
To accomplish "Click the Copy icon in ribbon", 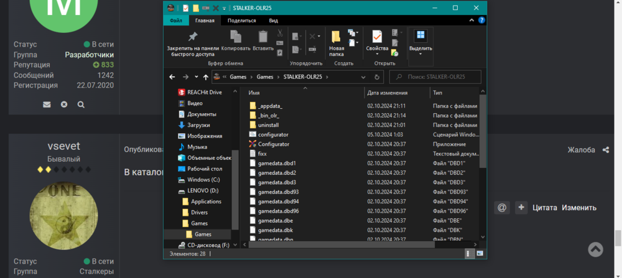I will coord(235,37).
